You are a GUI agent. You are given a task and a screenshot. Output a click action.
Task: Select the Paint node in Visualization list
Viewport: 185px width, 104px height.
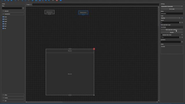[x=5, y=26]
